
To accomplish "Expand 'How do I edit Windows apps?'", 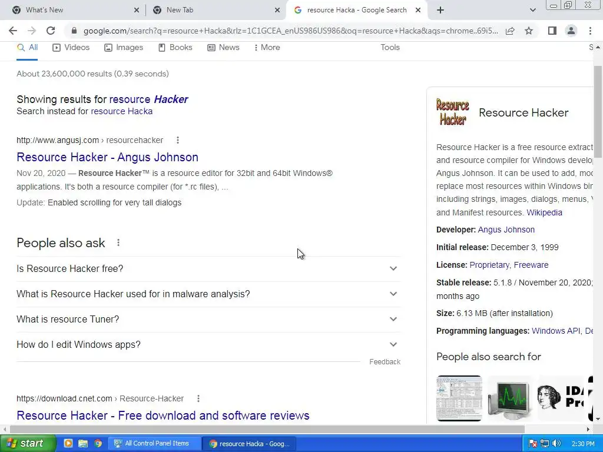I will (x=208, y=345).
